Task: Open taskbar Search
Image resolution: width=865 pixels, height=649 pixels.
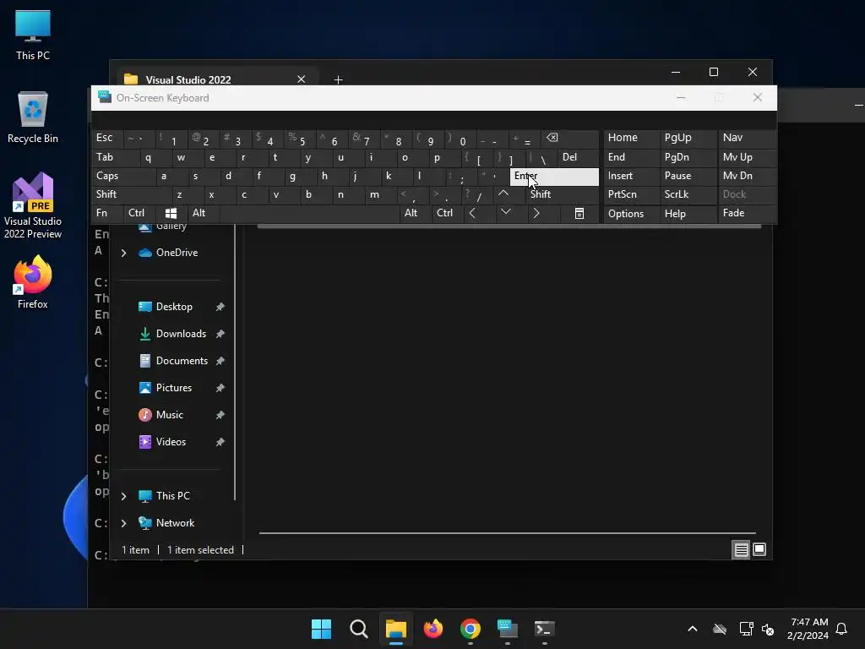Action: click(358, 629)
